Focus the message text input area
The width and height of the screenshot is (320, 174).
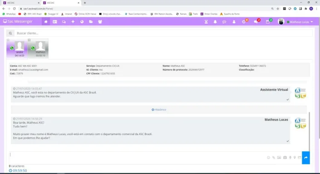(x=137, y=158)
